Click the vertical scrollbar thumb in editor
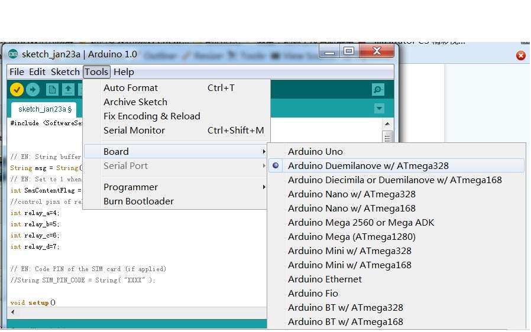Image resolution: width=531 pixels, height=332 pixels. click(387, 136)
